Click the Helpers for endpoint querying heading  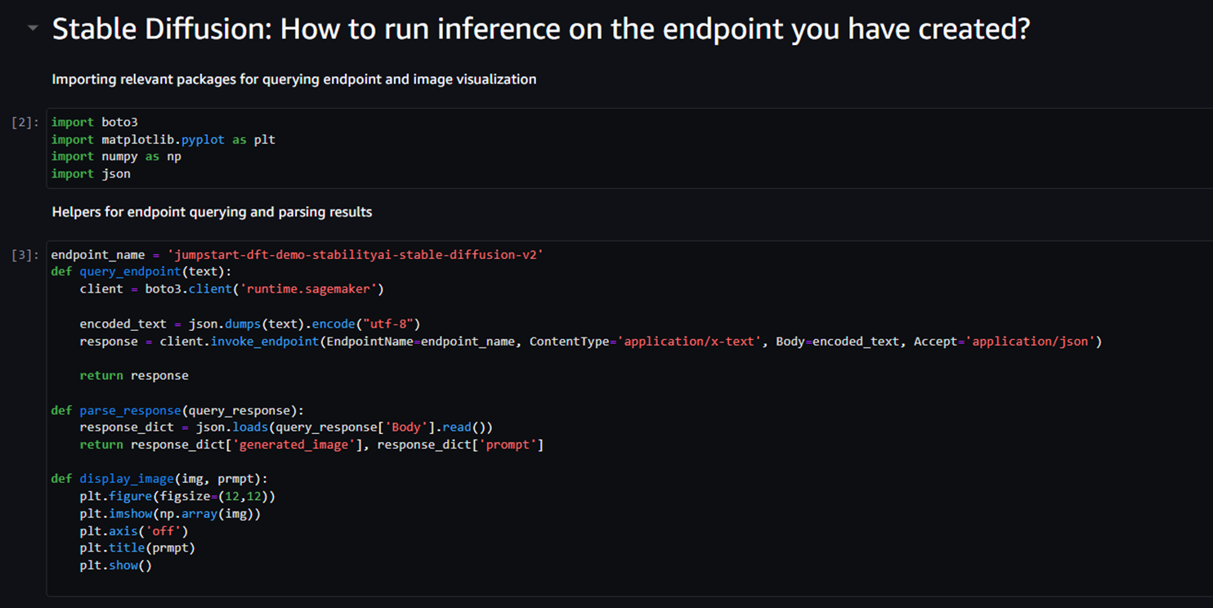pyautogui.click(x=211, y=211)
